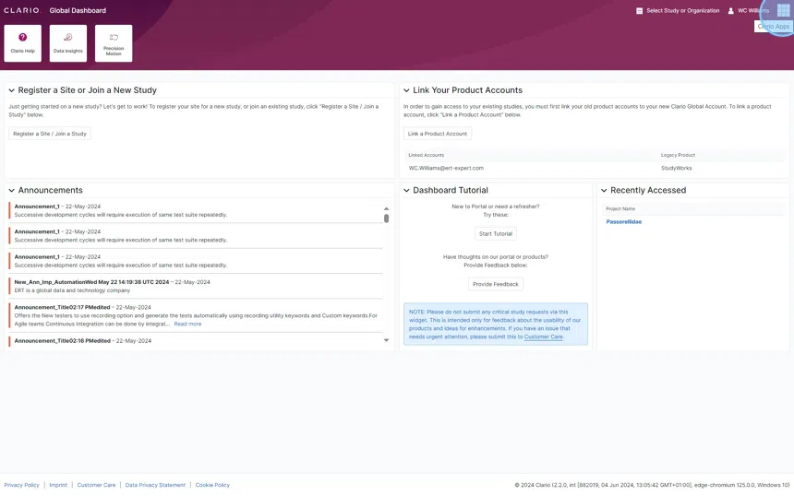The height and width of the screenshot is (496, 794).
Task: Open the Privacy Policy footer link
Action: [x=22, y=485]
